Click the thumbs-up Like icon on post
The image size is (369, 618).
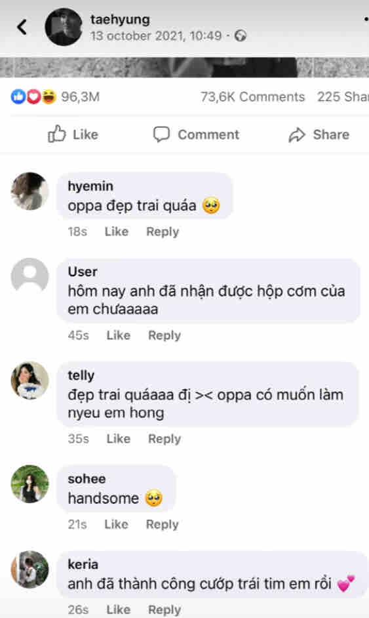(x=57, y=134)
